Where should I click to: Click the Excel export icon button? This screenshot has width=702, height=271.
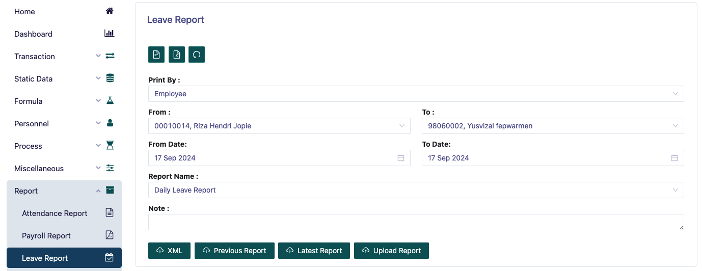(176, 55)
